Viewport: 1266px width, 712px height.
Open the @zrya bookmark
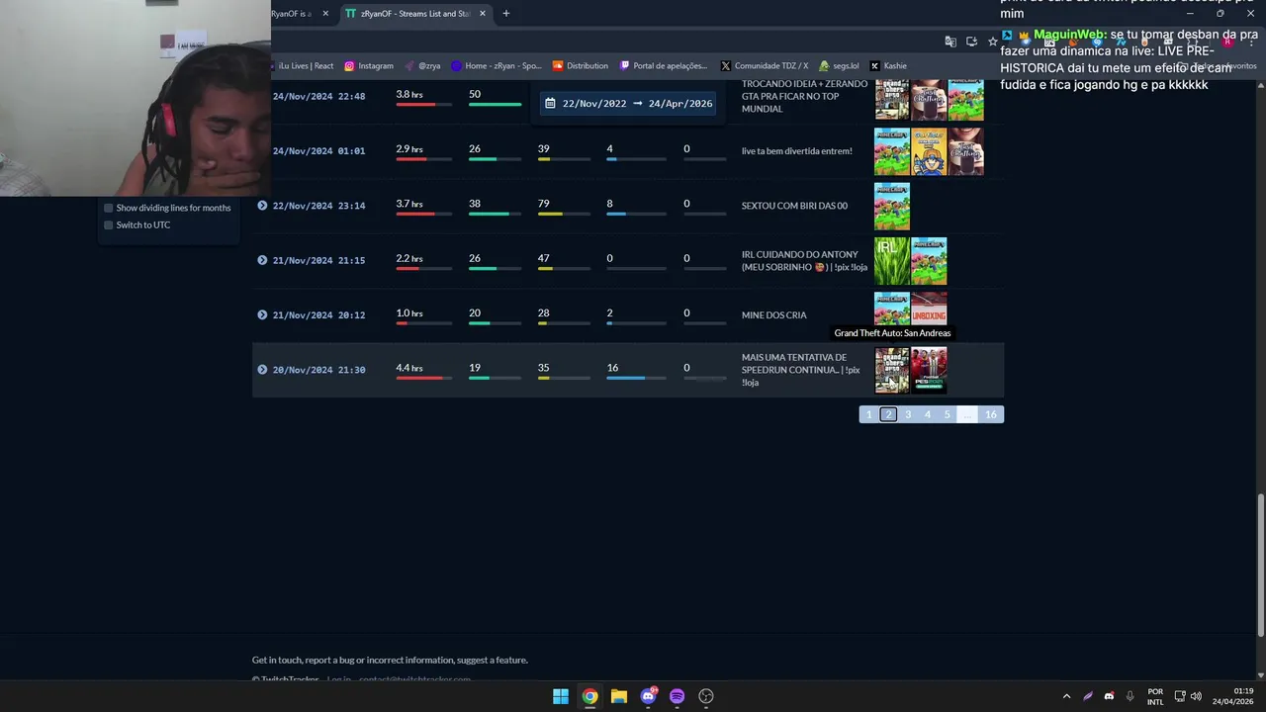pos(422,66)
